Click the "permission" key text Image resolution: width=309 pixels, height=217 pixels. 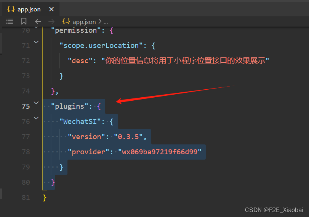click(76, 30)
